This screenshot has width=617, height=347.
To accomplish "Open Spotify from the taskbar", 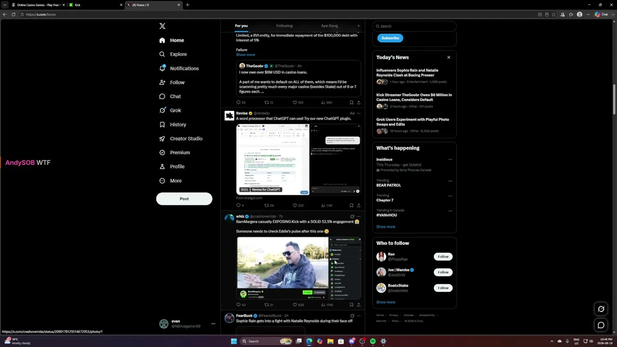I will point(373,341).
